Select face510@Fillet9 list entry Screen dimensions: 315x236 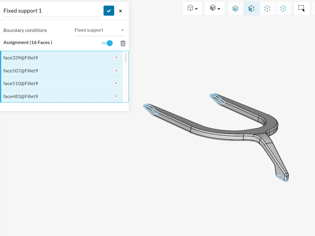click(x=62, y=84)
